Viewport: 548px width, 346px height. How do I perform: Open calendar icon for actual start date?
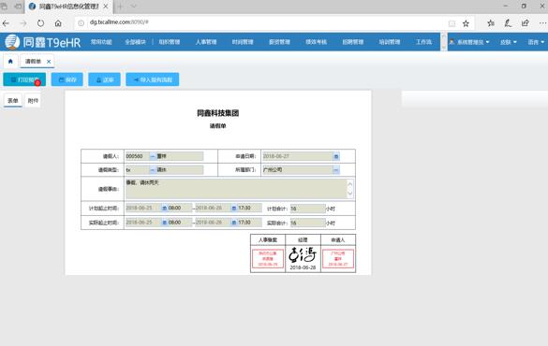click(x=165, y=223)
